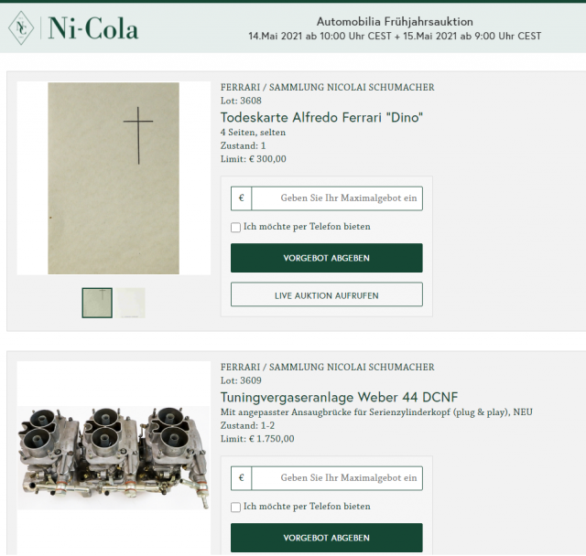Click Automobilia Frühjahrsauktion auction title
This screenshot has width=586, height=556.
click(395, 21)
